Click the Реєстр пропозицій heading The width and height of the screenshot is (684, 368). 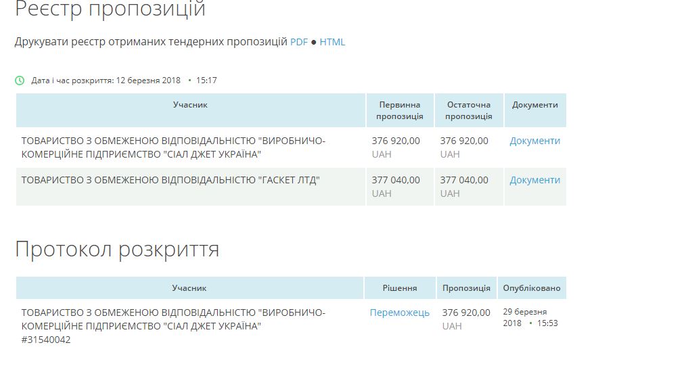[x=110, y=9]
